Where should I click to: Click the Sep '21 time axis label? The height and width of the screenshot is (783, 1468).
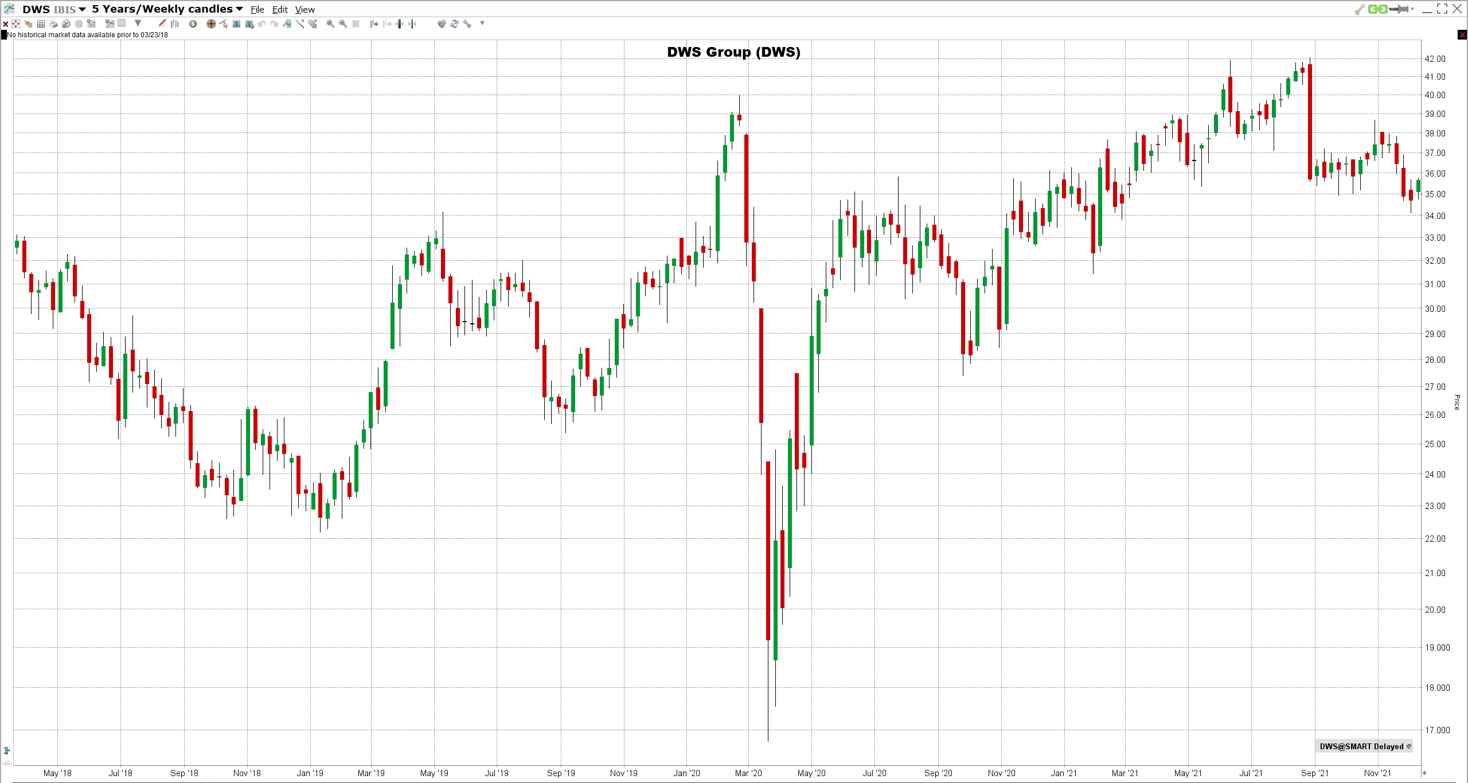pyautogui.click(x=1314, y=773)
